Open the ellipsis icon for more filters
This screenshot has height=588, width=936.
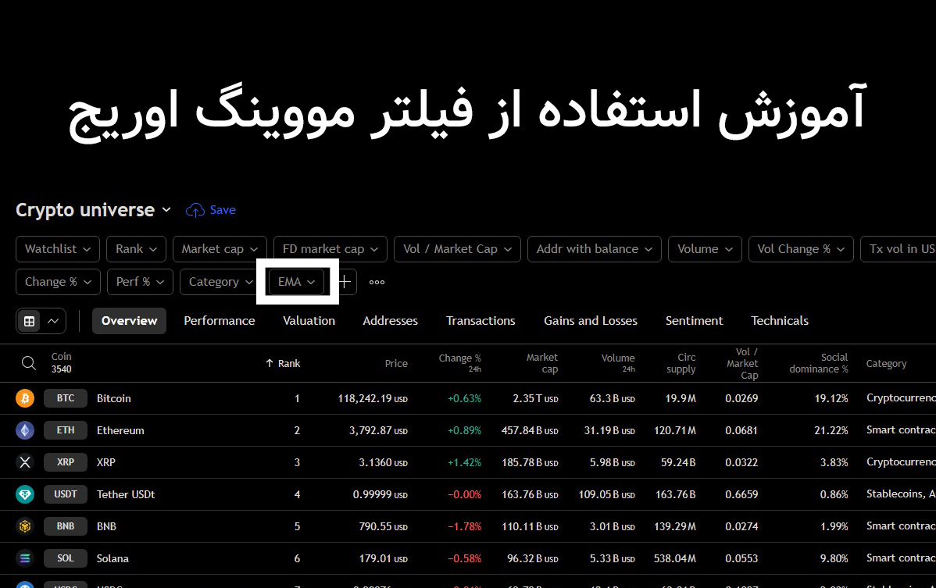[377, 281]
